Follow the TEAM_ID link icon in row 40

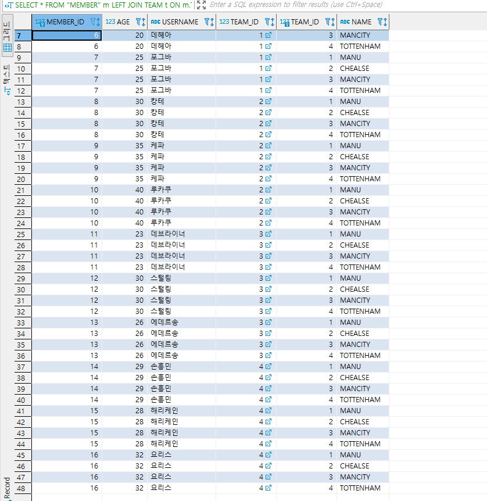click(x=268, y=399)
